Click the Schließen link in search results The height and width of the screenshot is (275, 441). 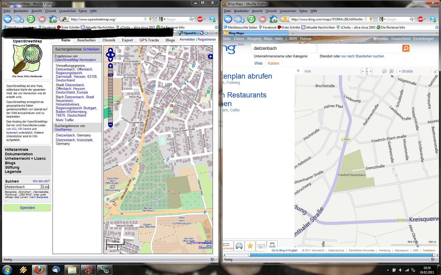click(x=91, y=49)
